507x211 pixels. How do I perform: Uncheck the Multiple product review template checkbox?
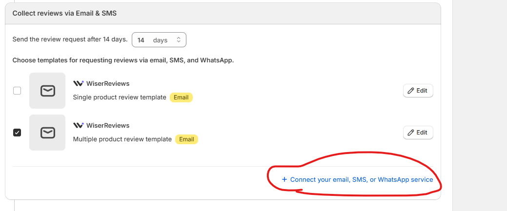click(x=17, y=133)
